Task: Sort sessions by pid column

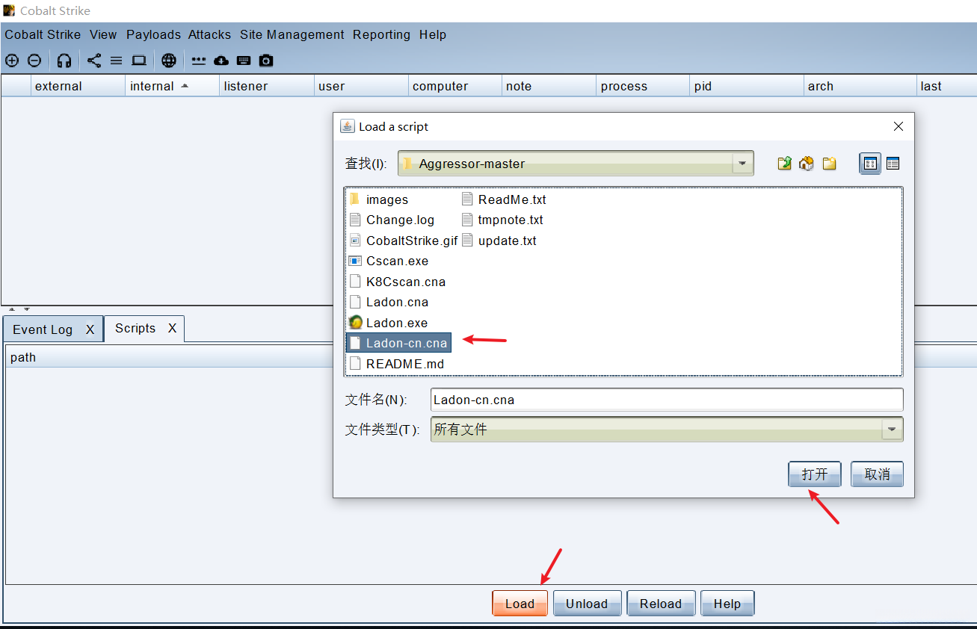Action: coord(746,86)
